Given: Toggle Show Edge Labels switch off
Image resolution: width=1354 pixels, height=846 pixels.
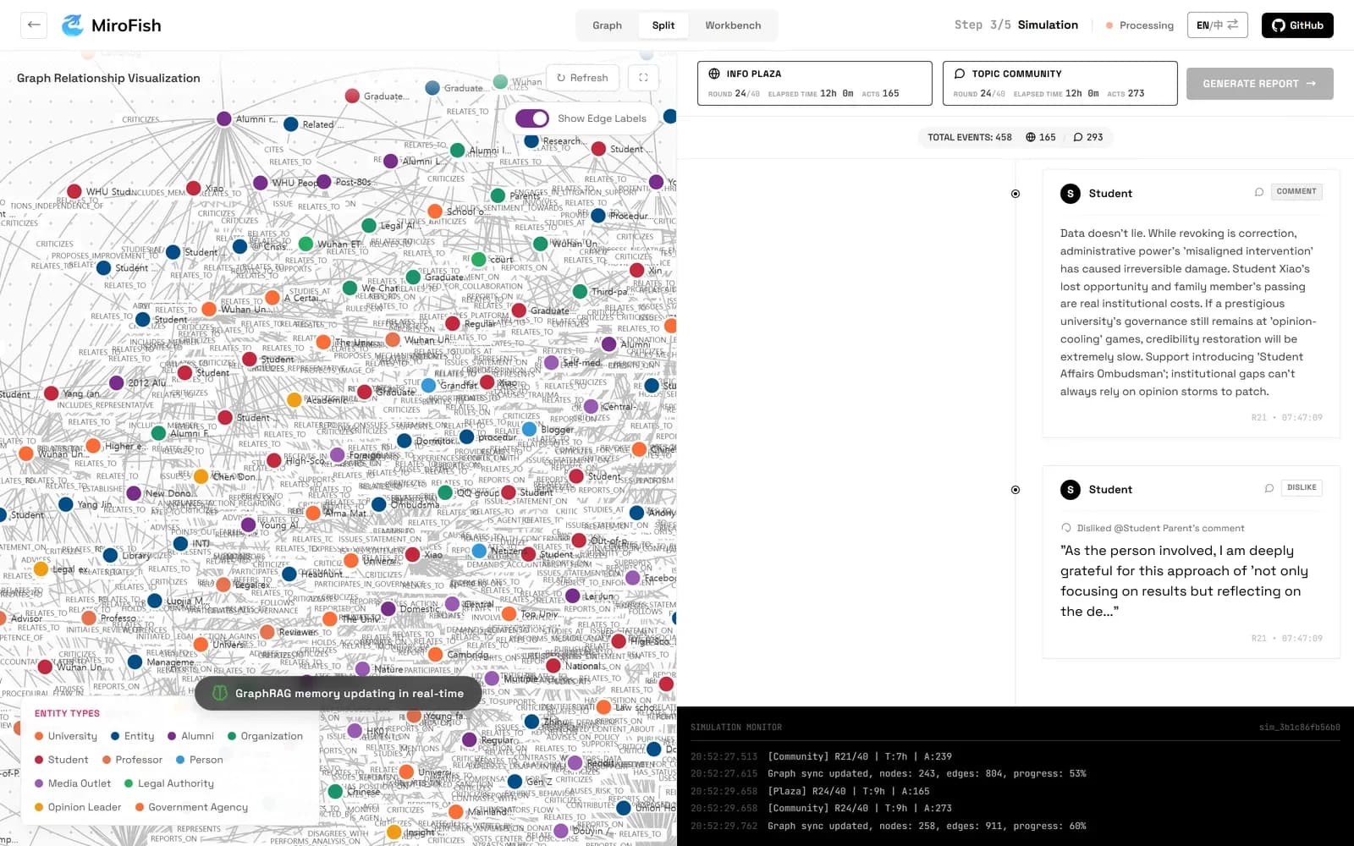Looking at the screenshot, I should (x=531, y=118).
